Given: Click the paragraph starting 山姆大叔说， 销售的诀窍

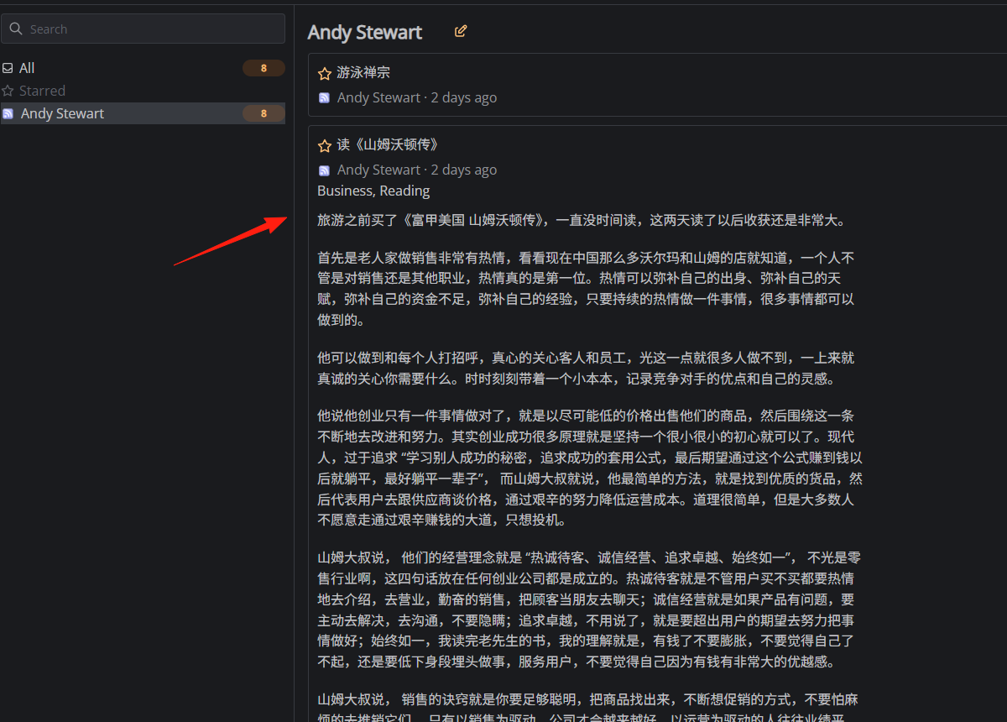Looking at the screenshot, I should pos(587,706).
